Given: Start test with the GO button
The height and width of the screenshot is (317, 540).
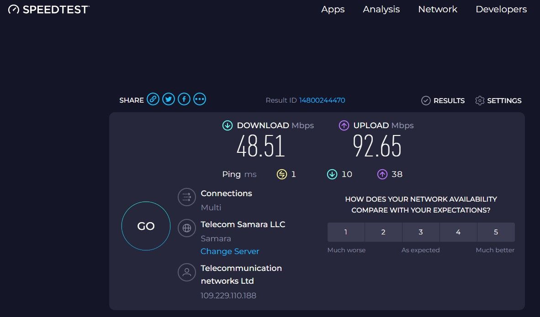Looking at the screenshot, I should 146,226.
